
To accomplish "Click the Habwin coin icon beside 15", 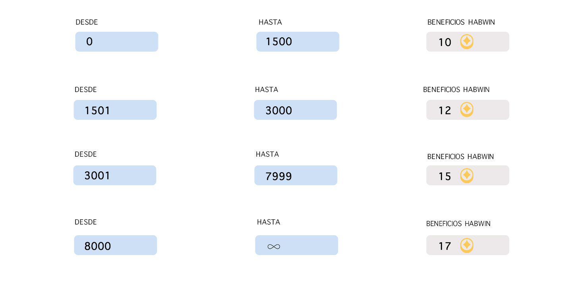I will (467, 175).
